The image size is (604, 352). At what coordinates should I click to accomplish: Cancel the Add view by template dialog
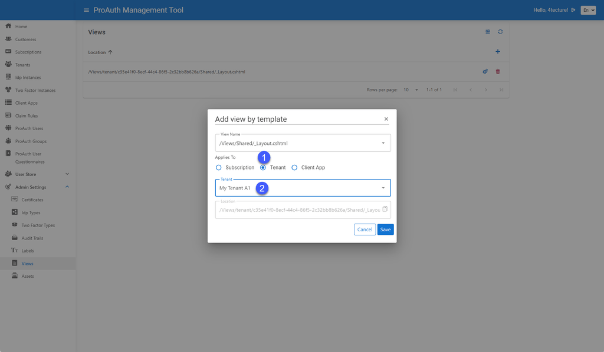364,229
